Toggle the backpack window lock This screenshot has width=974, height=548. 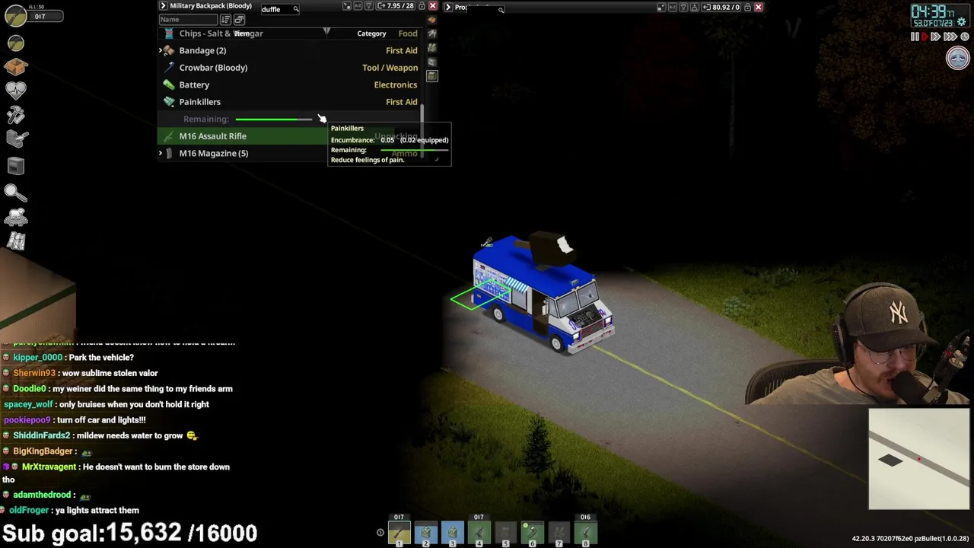pyautogui.click(x=422, y=7)
